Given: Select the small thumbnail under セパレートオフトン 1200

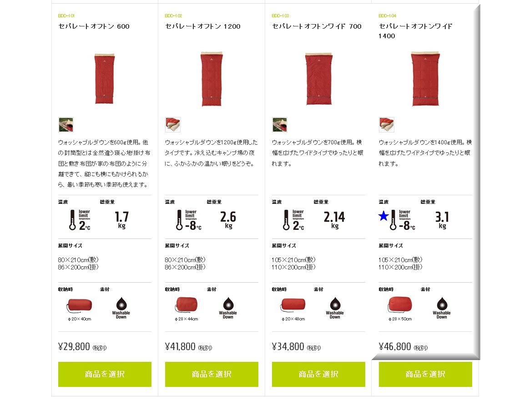Looking at the screenshot, I should click(x=173, y=125).
